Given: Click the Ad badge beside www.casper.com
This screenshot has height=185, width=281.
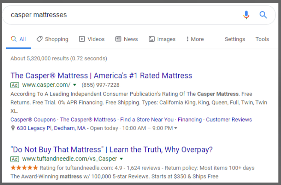Looking at the screenshot, I should (x=15, y=85).
